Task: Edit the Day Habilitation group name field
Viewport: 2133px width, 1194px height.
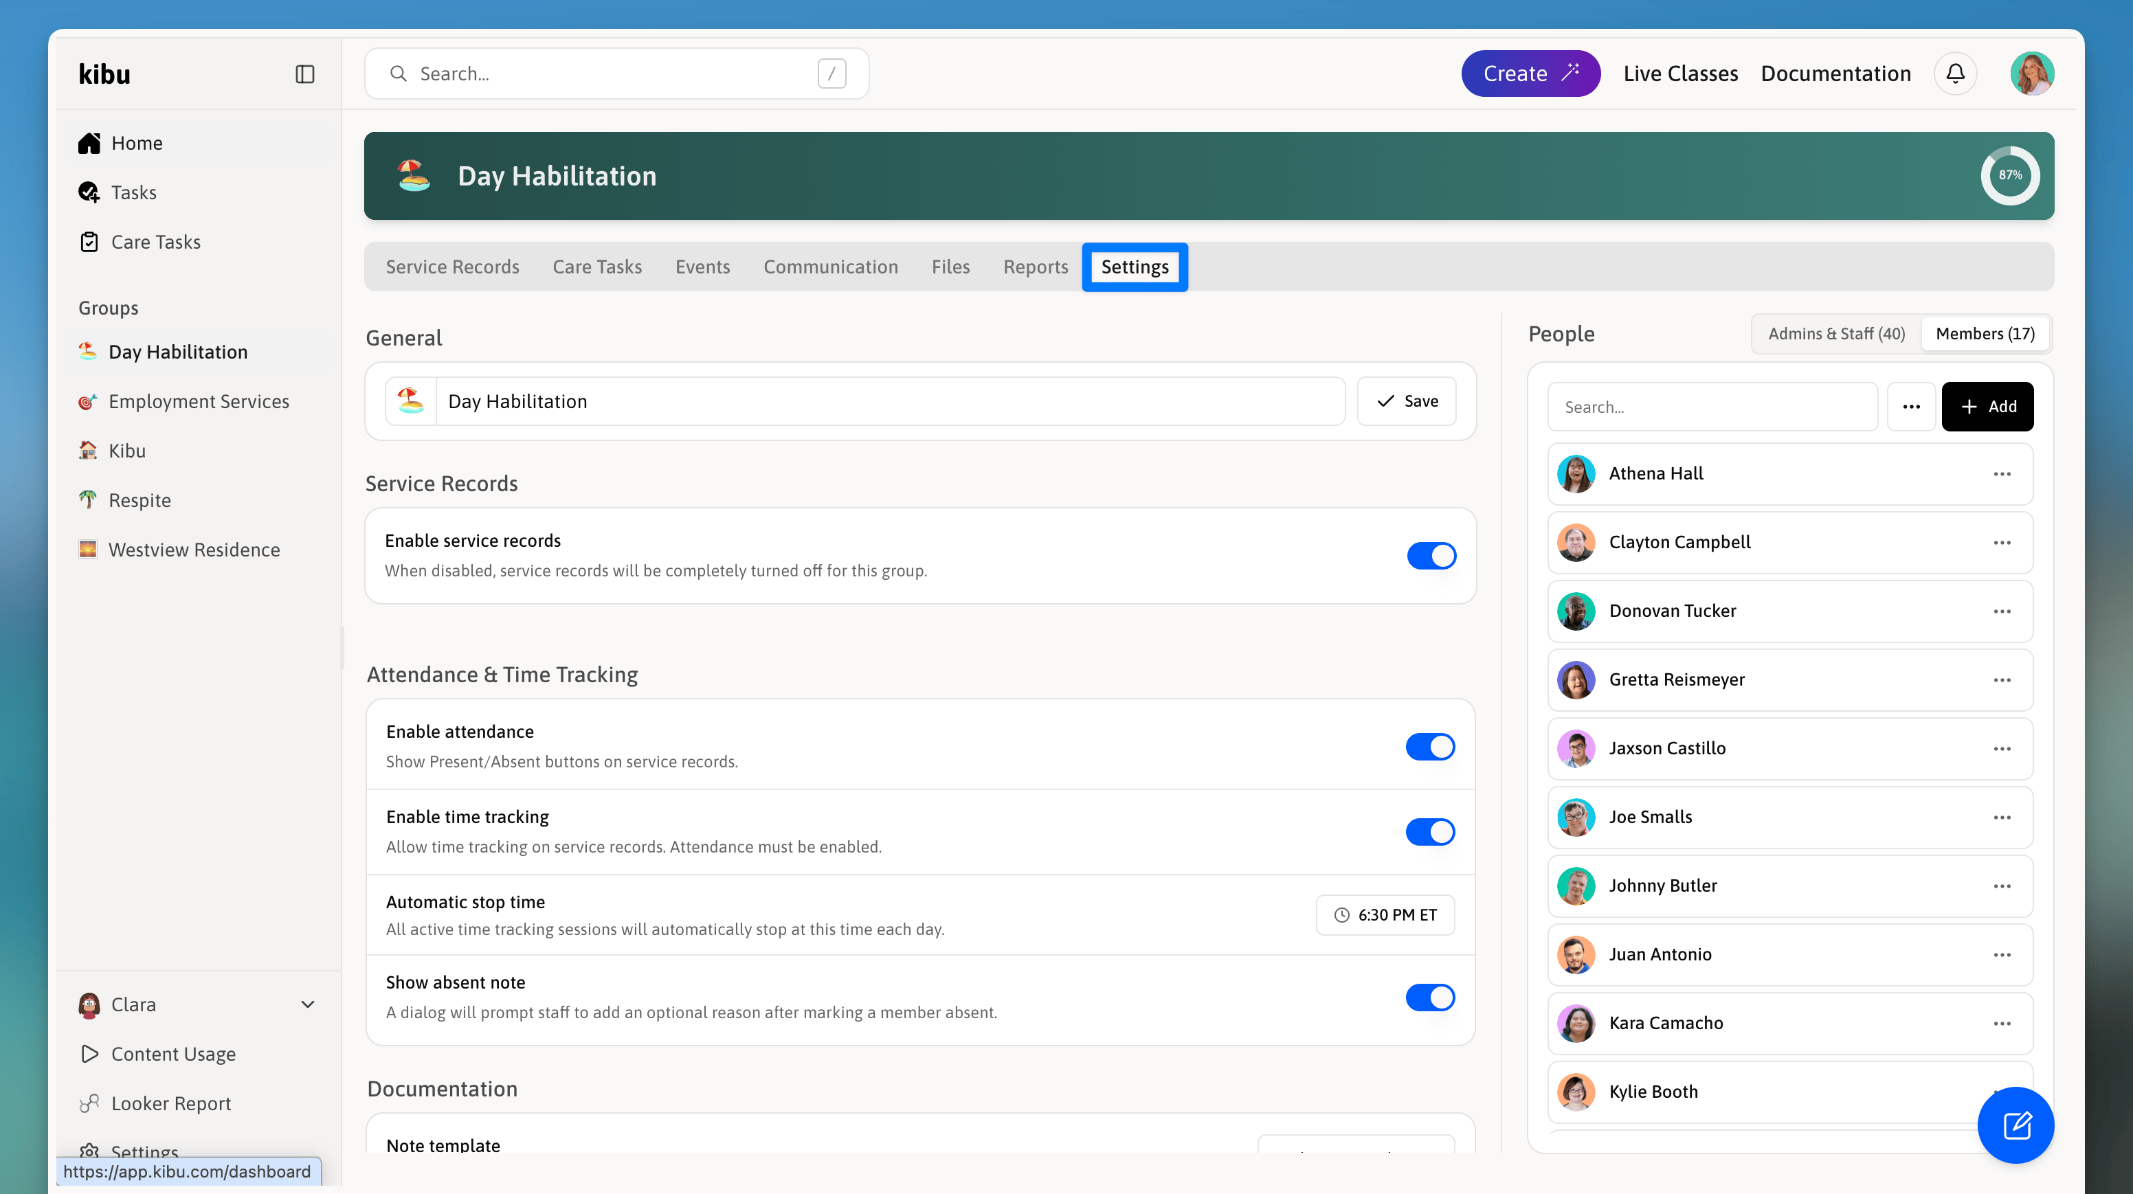Action: tap(890, 402)
